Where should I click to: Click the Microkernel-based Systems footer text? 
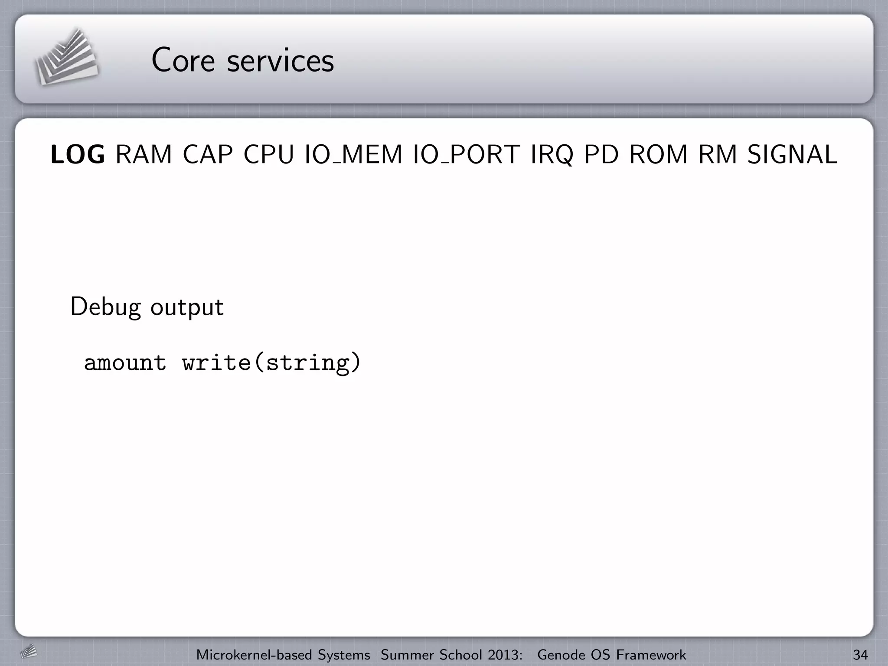tap(283, 654)
